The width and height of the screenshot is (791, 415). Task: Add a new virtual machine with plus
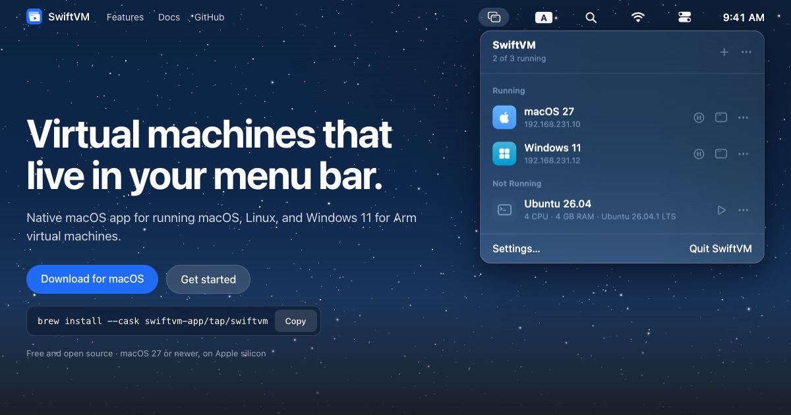[x=724, y=52]
